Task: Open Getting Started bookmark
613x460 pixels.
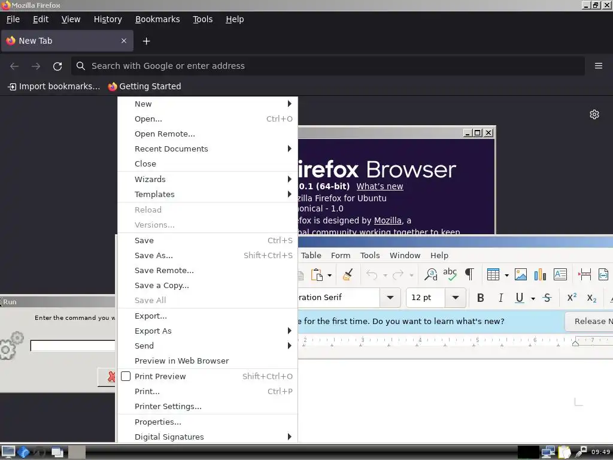Action: click(x=145, y=86)
